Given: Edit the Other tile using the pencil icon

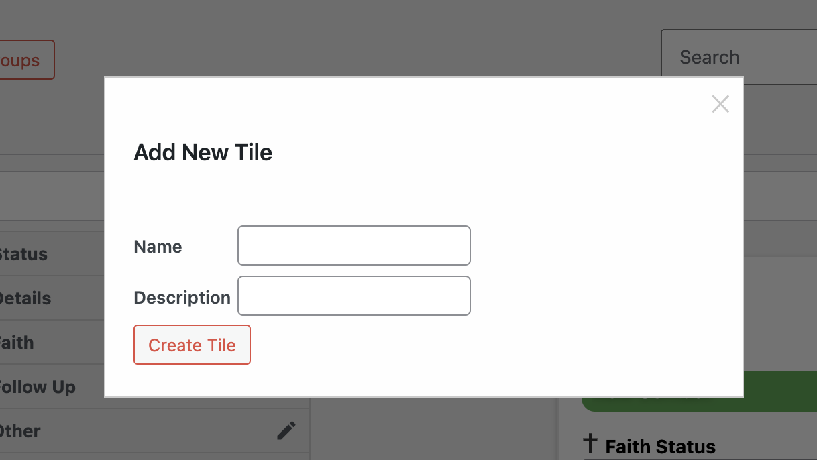Looking at the screenshot, I should pyautogui.click(x=286, y=430).
